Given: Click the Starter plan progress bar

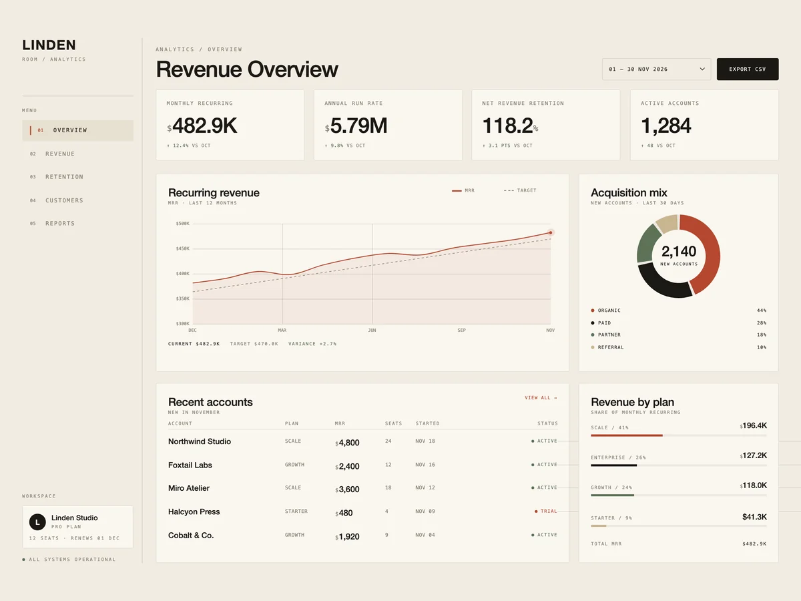Looking at the screenshot, I should pos(679,526).
